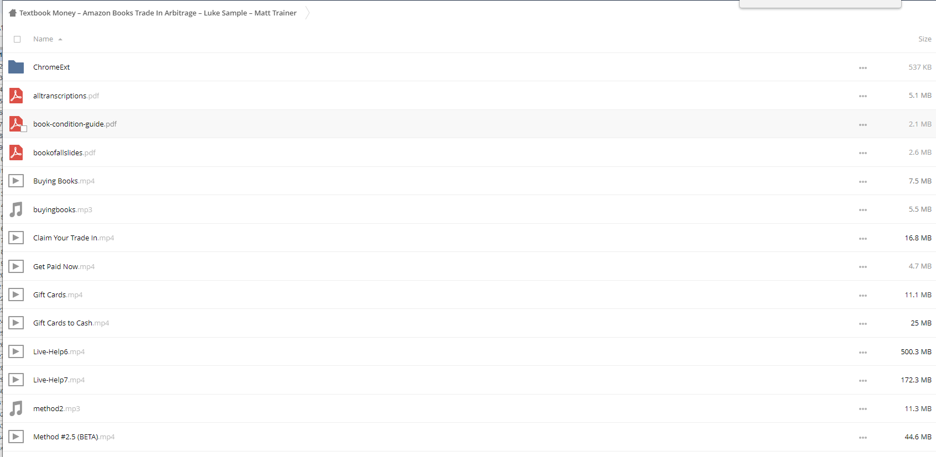Click the video icon for Live-Help6.mp4

[x=16, y=351]
